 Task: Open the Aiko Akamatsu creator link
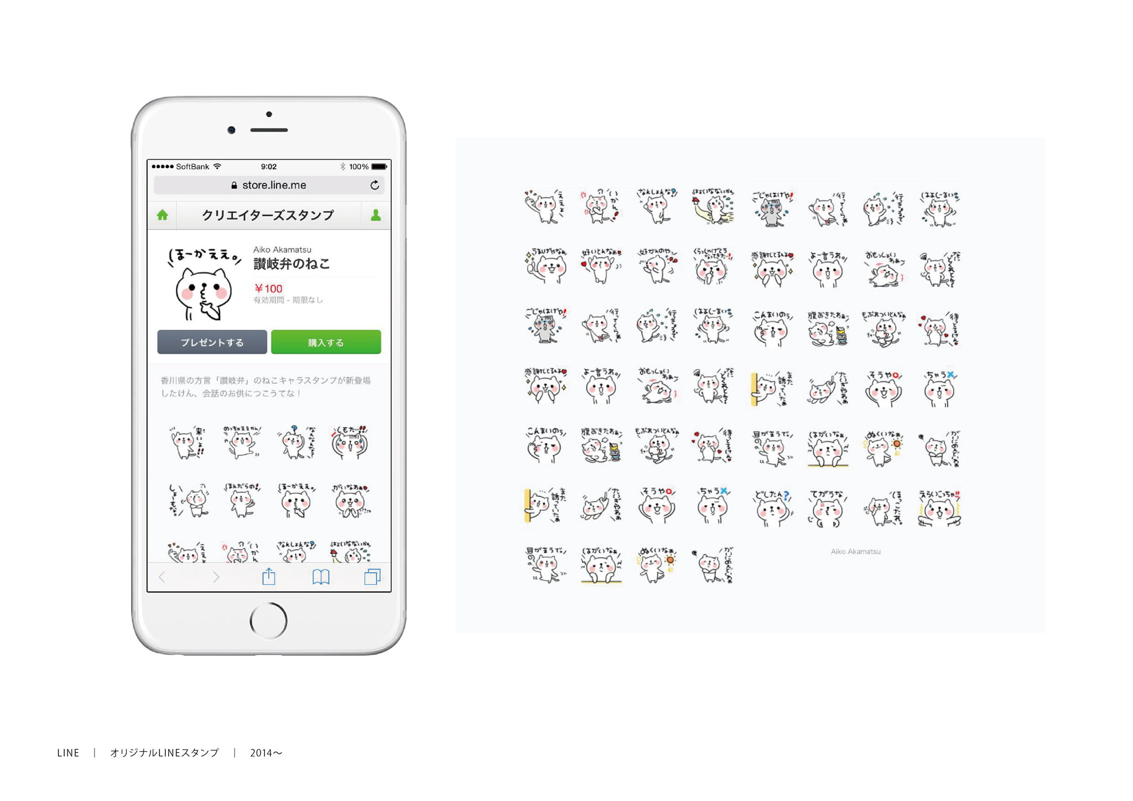pos(282,249)
